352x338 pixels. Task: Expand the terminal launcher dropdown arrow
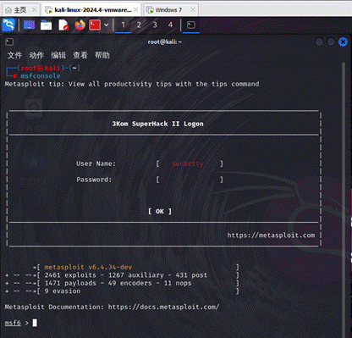coord(107,25)
